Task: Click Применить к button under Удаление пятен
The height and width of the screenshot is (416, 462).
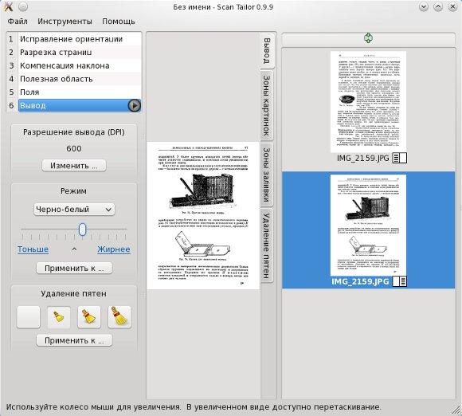Action: pyautogui.click(x=74, y=340)
